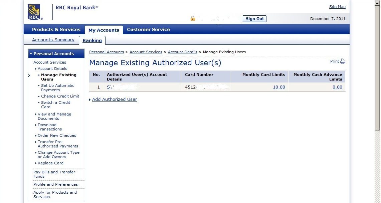Open the 0.00 cash advance limit

pos(337,87)
